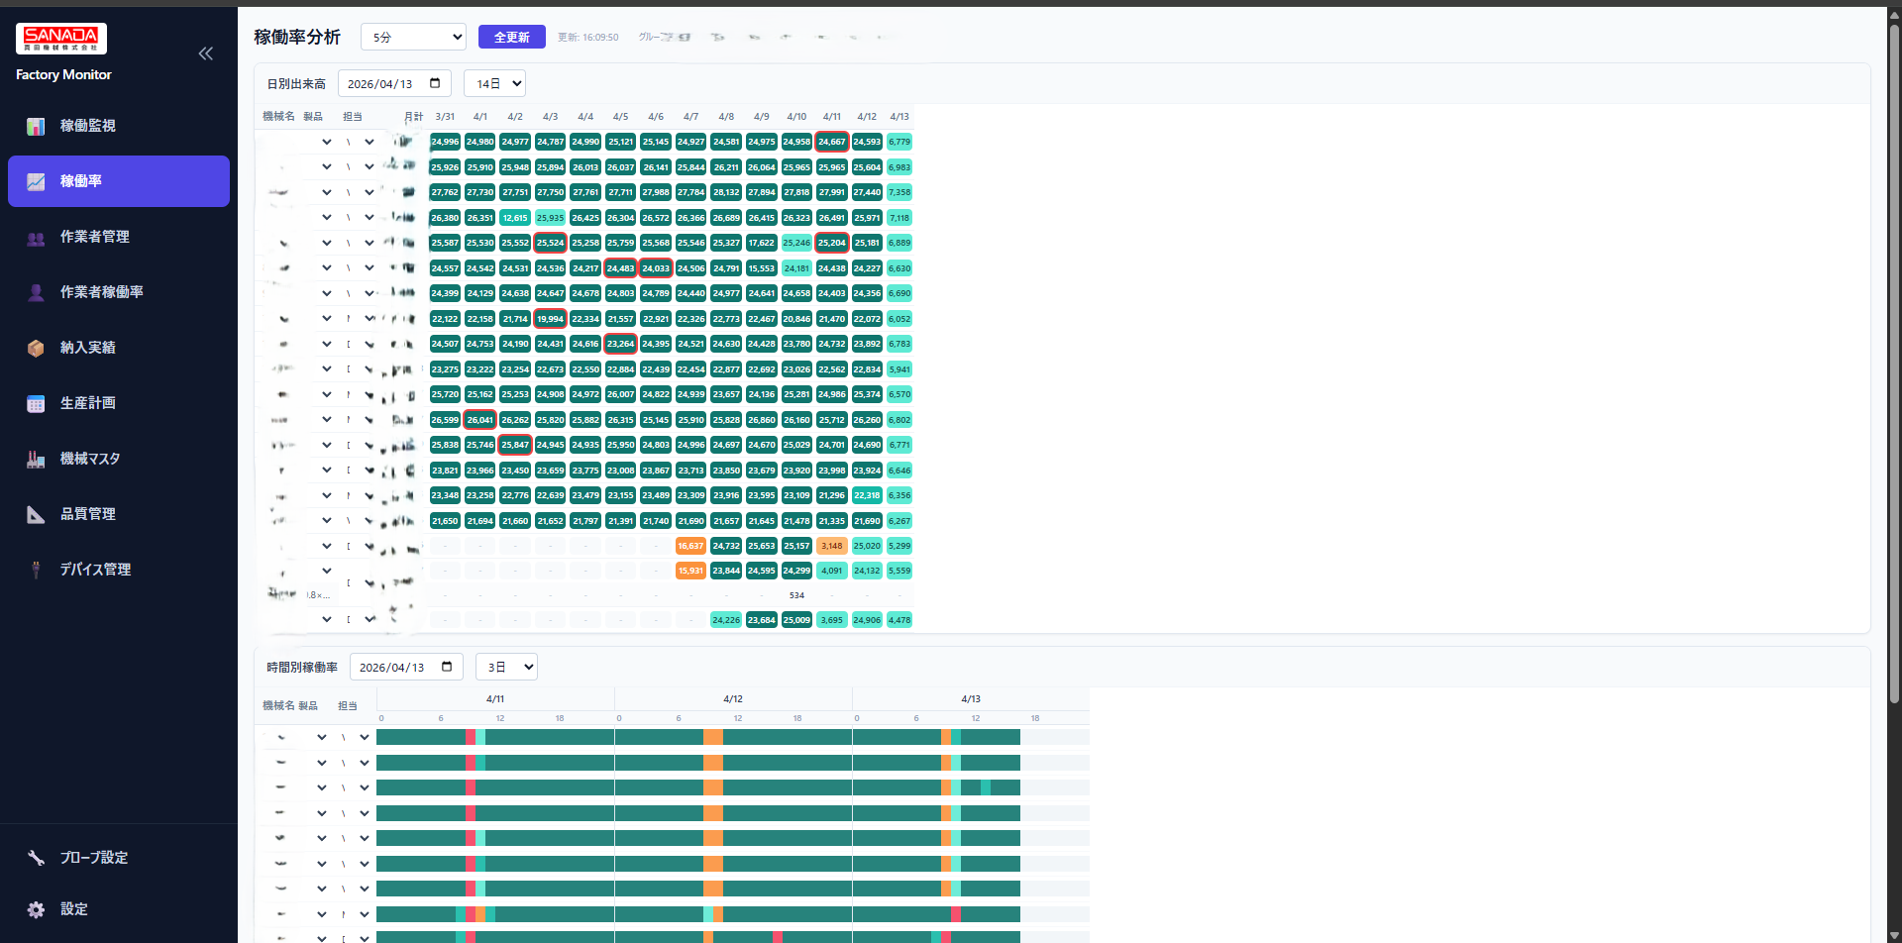
Task: Expand the 14日 range dropdown
Action: point(494,83)
